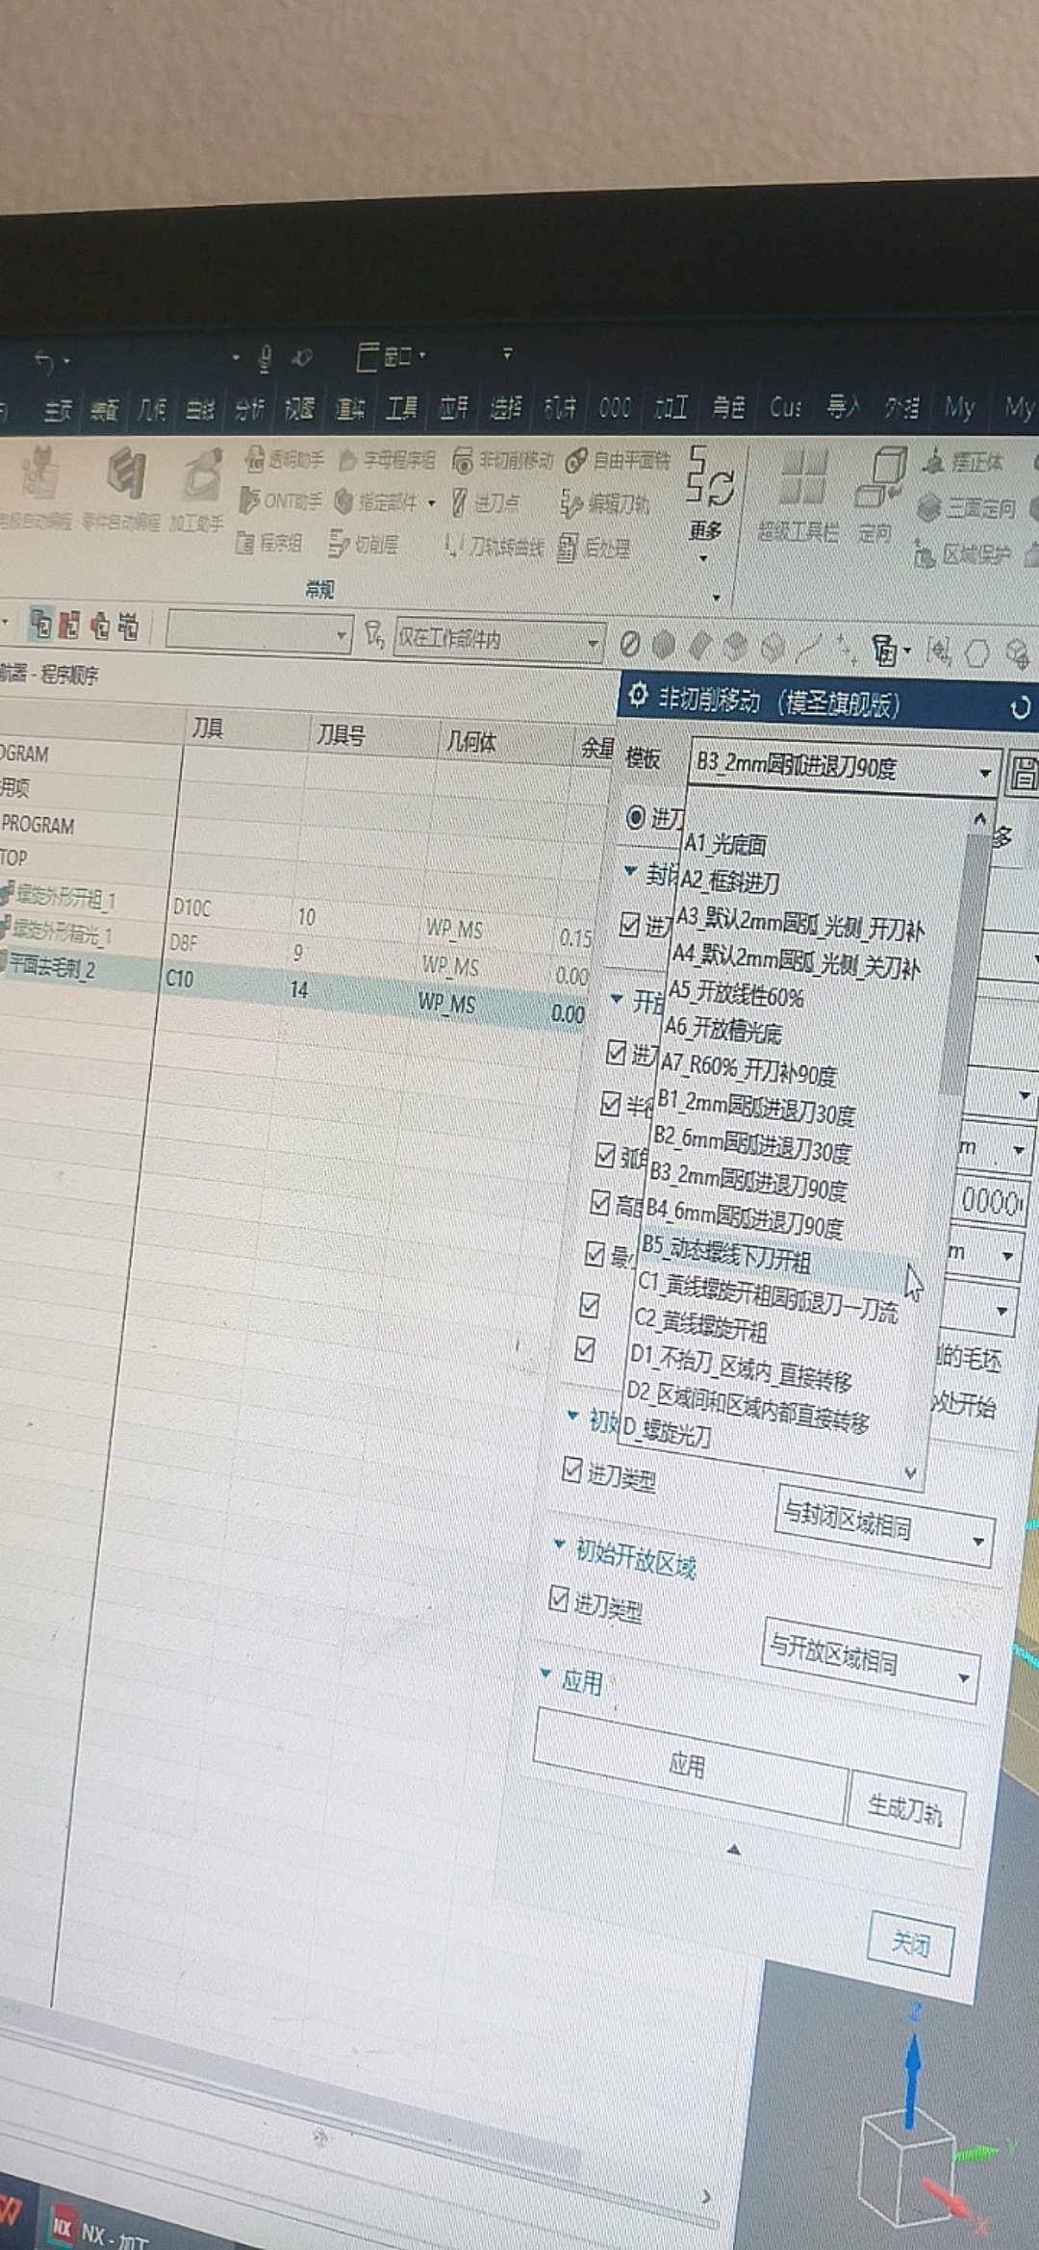Collapse the 初始开放区域 section
Viewport: 1039px width, 2250px height.
pyautogui.click(x=560, y=1545)
